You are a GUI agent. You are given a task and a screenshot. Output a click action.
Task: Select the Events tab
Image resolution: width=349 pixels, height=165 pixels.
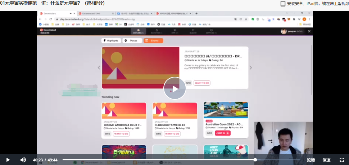click(x=153, y=41)
